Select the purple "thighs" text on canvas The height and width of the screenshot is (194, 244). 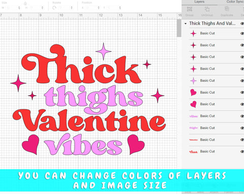point(94,99)
